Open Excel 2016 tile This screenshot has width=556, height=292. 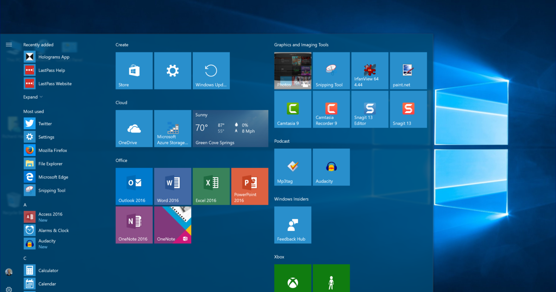pyautogui.click(x=211, y=186)
